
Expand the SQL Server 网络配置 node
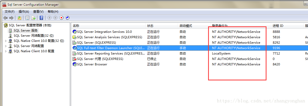coord(6,46)
